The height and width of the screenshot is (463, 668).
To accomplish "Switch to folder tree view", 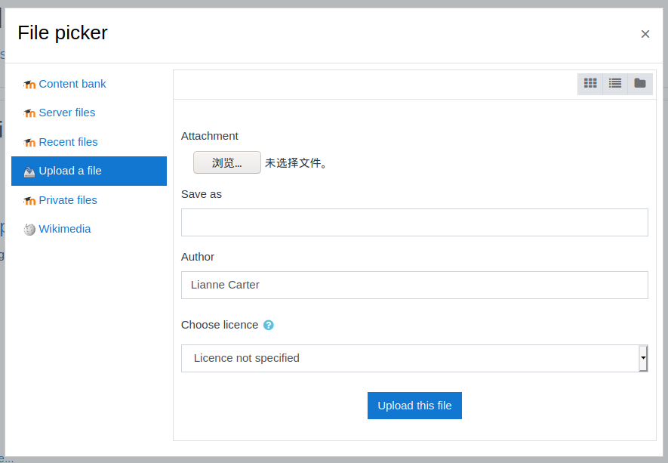I will click(640, 84).
